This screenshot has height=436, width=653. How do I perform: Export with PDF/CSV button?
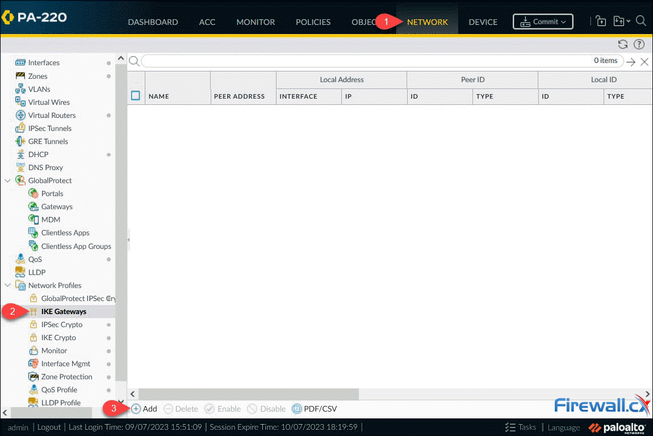(x=315, y=409)
